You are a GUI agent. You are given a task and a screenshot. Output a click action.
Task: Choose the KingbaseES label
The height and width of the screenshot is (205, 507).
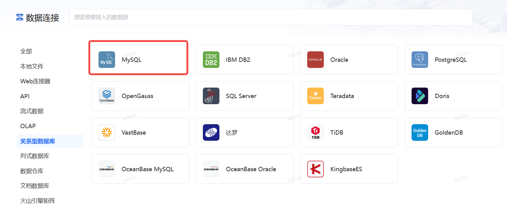(x=346, y=169)
